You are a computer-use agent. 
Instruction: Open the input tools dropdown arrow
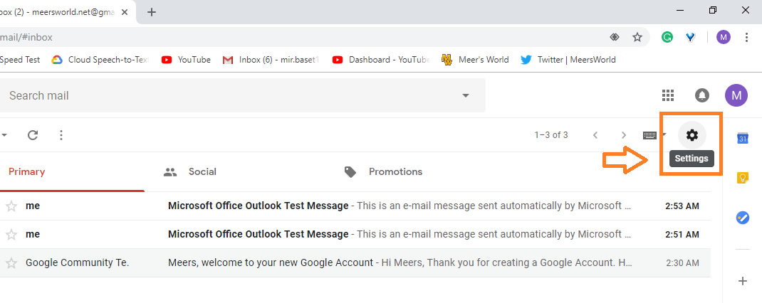[x=664, y=134]
